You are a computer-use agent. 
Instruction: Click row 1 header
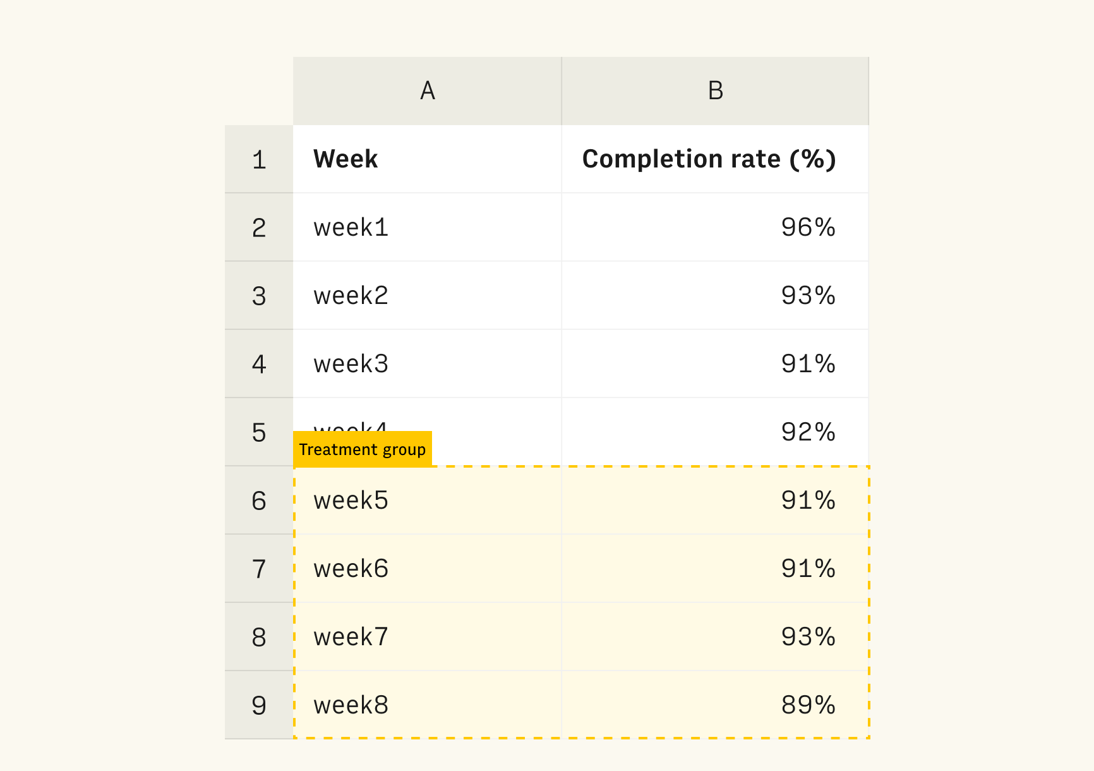[259, 159]
